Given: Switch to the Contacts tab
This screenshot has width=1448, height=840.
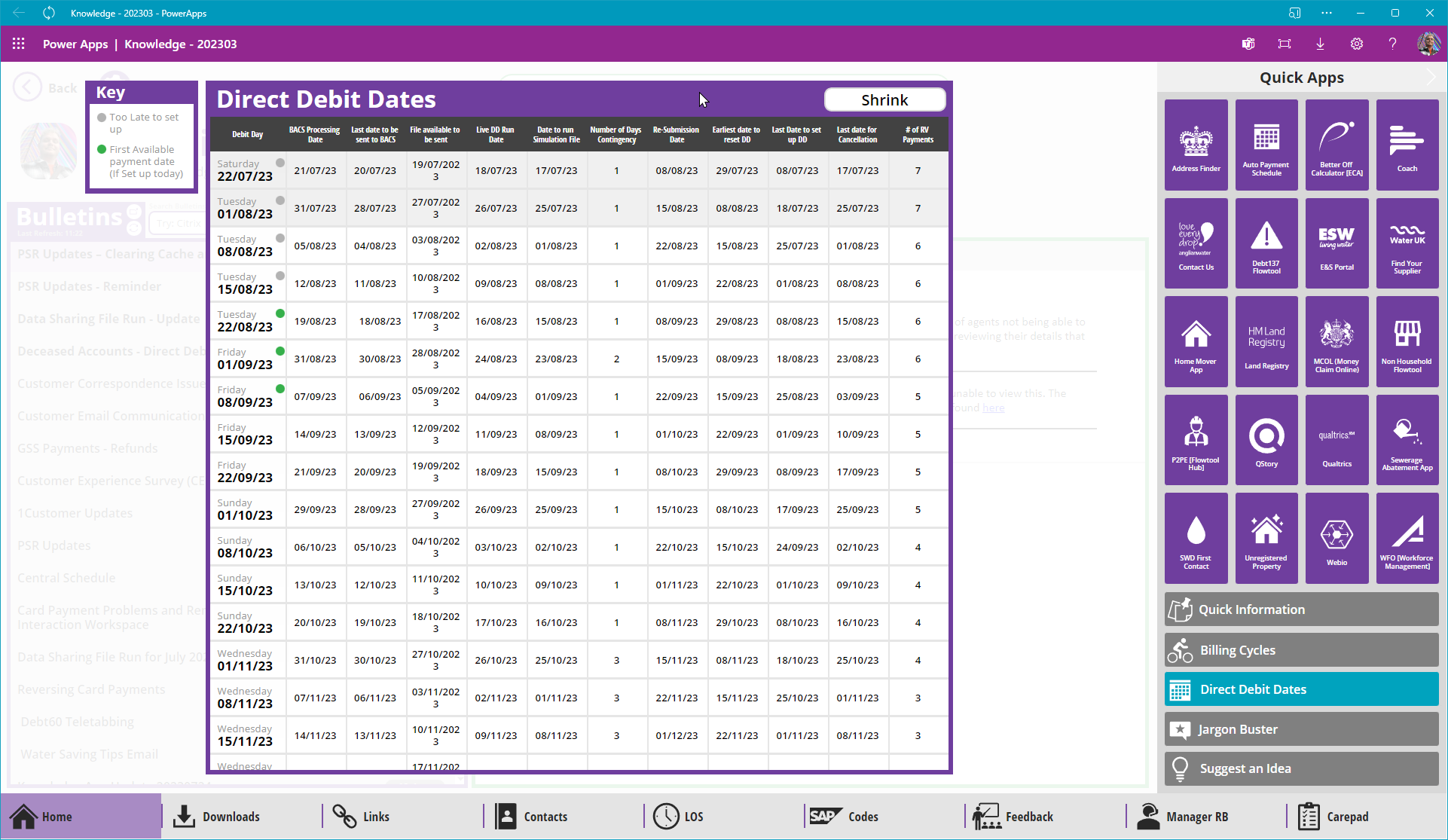Looking at the screenshot, I should pos(532,817).
